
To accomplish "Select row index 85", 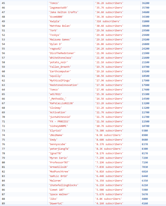I will (3, 185).
